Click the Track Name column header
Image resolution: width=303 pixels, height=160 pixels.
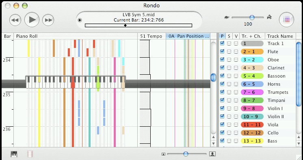coord(280,36)
